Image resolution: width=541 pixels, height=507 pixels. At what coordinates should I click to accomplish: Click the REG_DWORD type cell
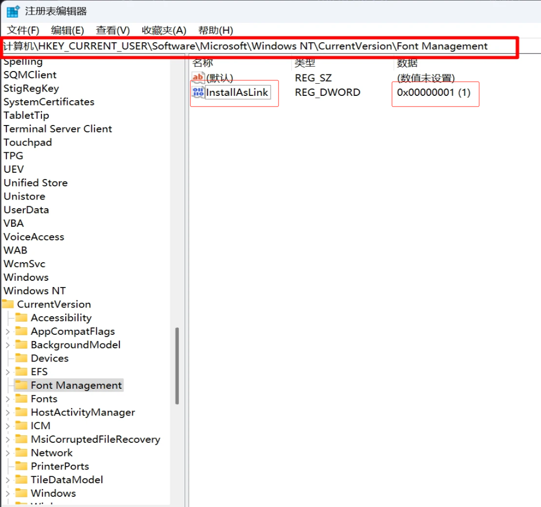tap(327, 92)
